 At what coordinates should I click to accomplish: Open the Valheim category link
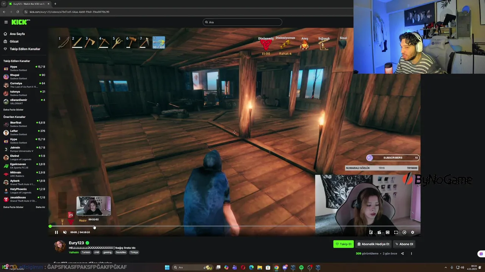(74, 252)
